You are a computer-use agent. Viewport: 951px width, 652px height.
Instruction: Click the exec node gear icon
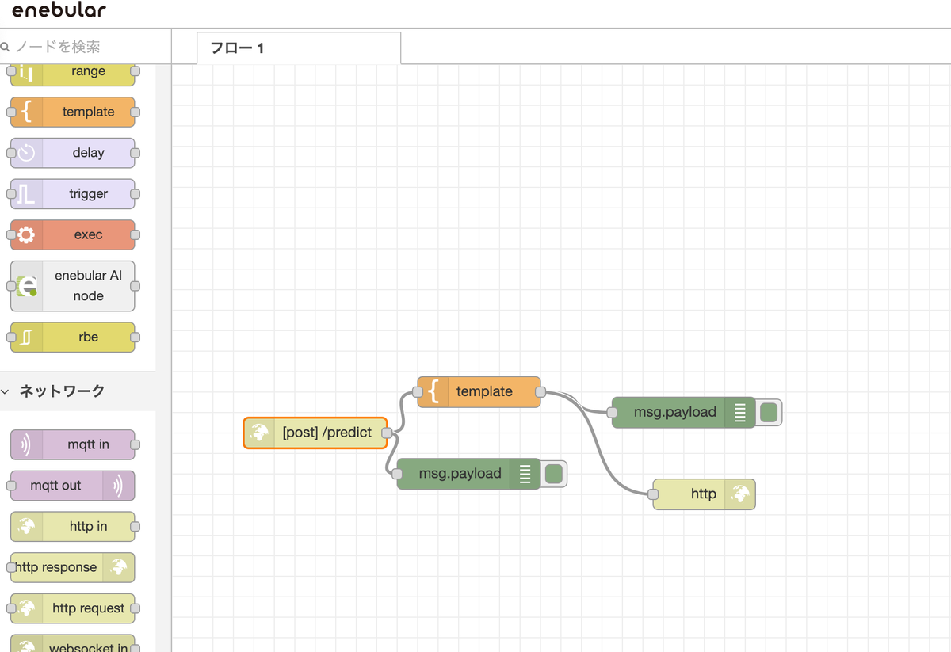click(x=26, y=235)
